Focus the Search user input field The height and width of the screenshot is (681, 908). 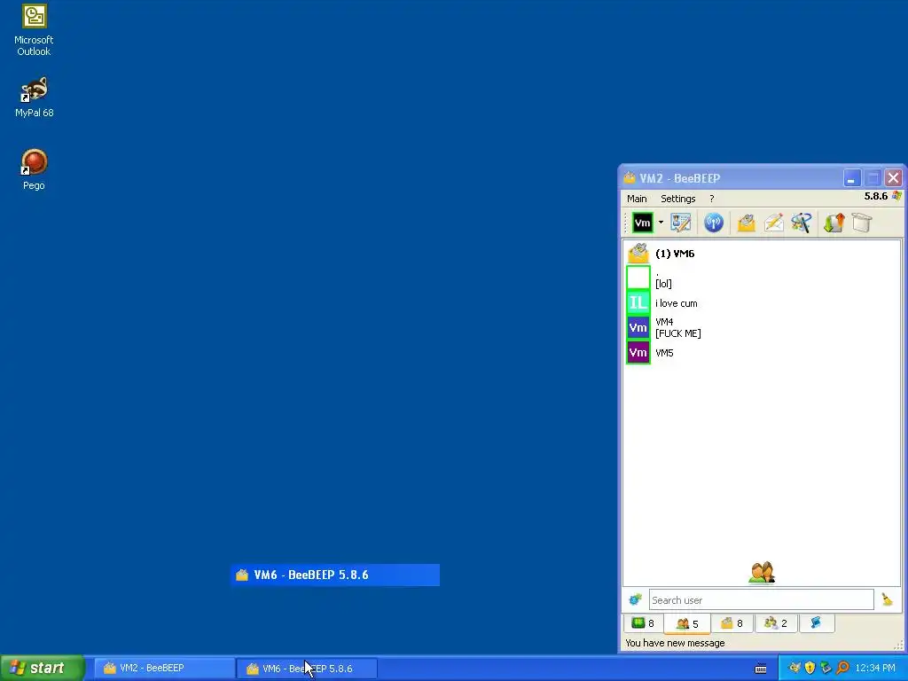click(761, 600)
